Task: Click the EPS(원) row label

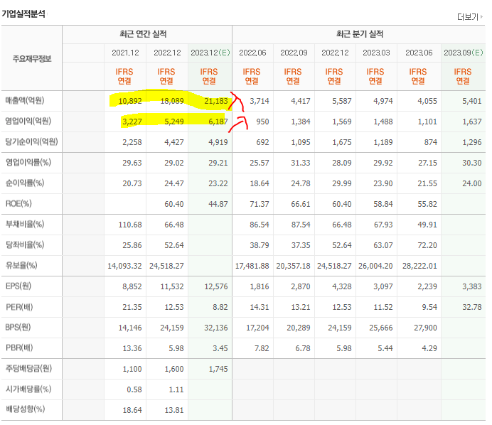Action: click(18, 286)
